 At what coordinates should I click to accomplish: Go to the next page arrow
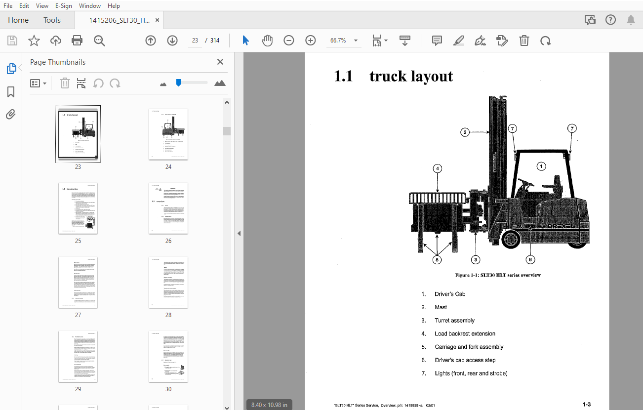(172, 41)
